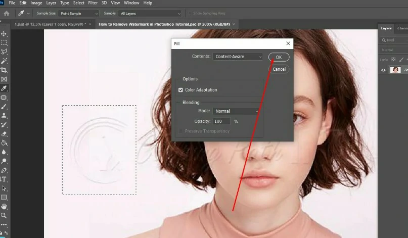408x238 pixels.
Task: Select the Hand tool
Action: (x=4, y=207)
